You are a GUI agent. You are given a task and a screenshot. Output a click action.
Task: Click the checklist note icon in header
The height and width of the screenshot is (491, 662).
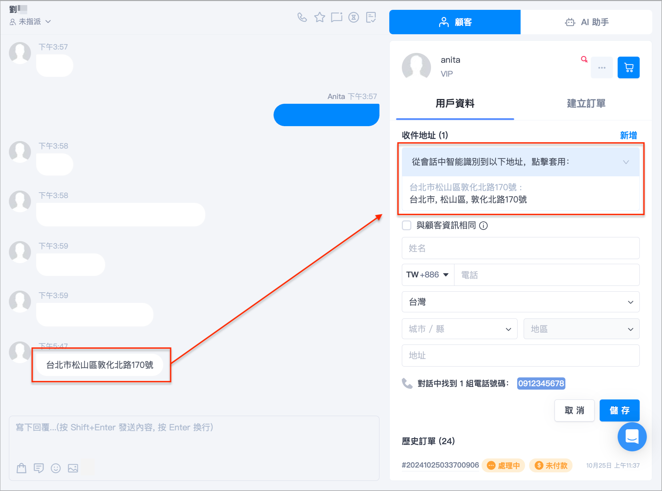371,17
